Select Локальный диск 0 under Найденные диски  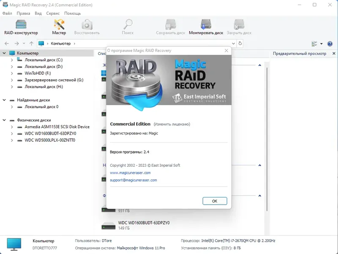[x=42, y=107]
